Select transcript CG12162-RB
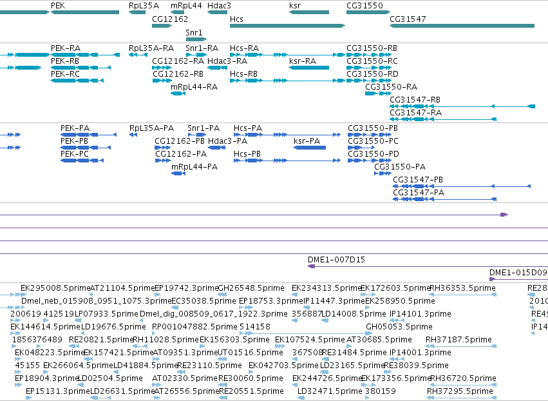This screenshot has width=548, height=401. point(162,81)
